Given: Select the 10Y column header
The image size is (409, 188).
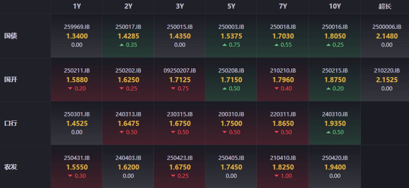Looking at the screenshot, I should [x=334, y=6].
